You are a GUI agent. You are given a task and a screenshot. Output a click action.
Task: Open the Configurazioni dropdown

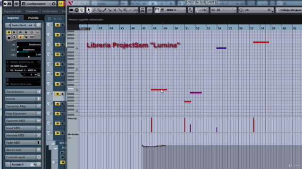coord(38,4)
